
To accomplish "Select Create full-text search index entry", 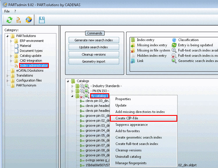I will click(x=144, y=144).
